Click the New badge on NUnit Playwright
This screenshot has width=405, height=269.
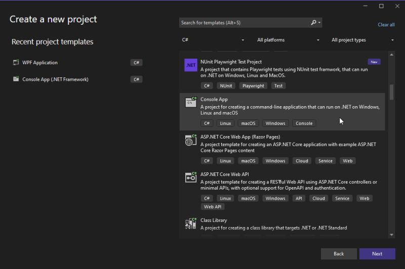(x=374, y=62)
